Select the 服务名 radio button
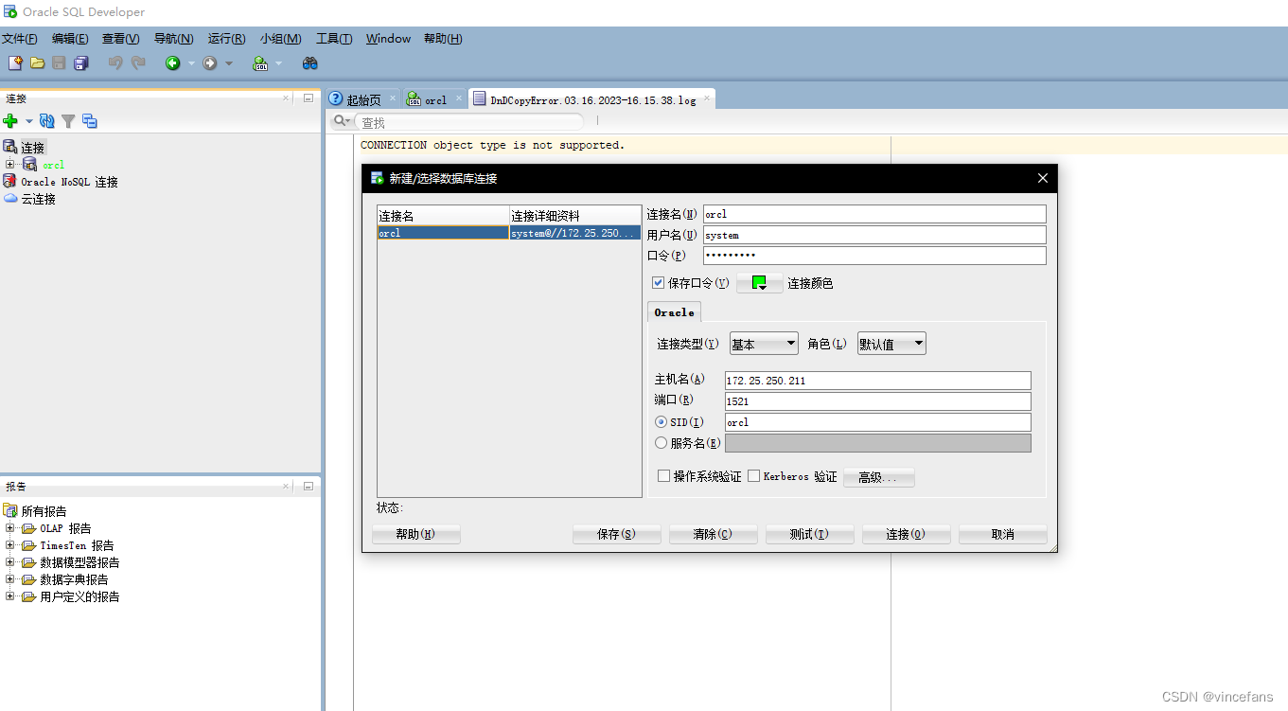Screen dimensions: 1288x711 coord(662,442)
